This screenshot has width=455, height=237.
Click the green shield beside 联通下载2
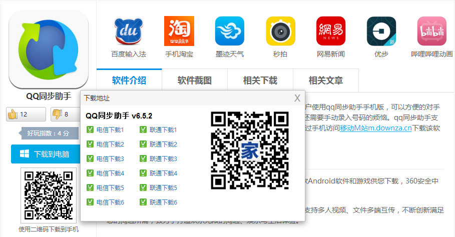143,144
